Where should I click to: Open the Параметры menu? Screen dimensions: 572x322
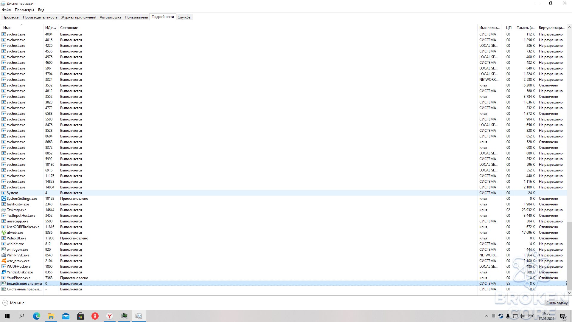24,10
